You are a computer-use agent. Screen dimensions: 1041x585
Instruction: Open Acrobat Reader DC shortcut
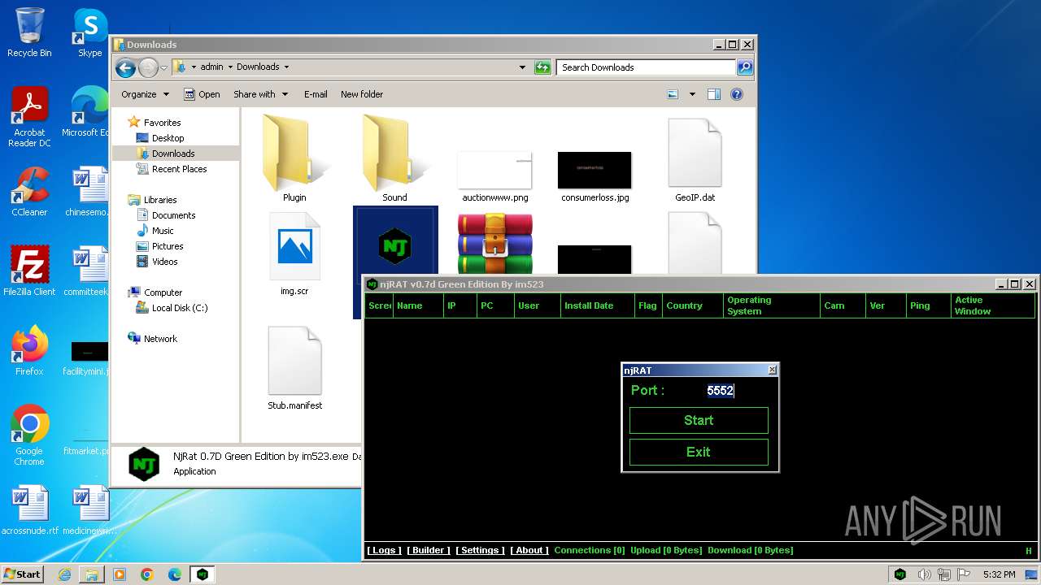coord(29,116)
